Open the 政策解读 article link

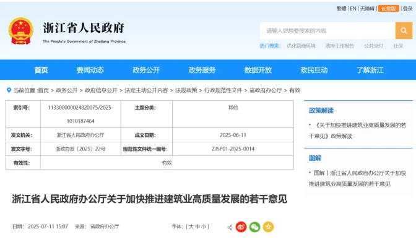[x=357, y=131]
